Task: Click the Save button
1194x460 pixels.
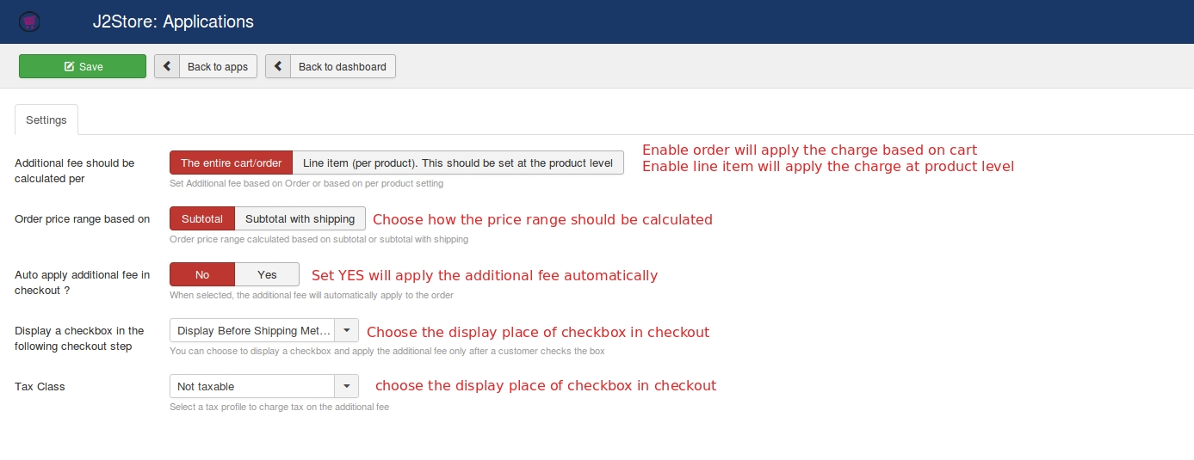Action: point(83,66)
